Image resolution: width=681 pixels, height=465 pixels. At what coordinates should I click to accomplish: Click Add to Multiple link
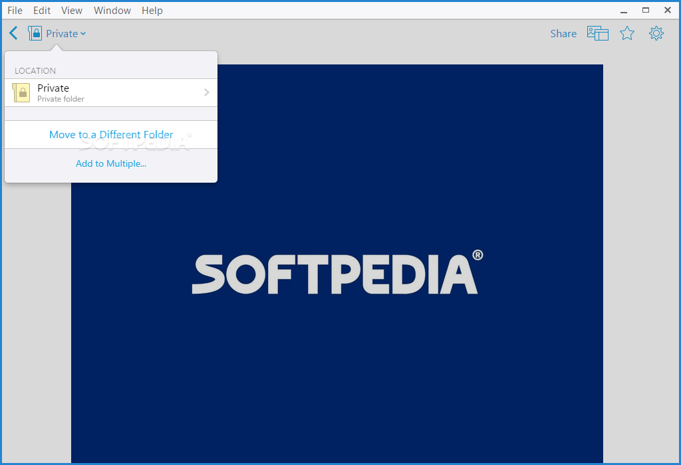tap(111, 163)
